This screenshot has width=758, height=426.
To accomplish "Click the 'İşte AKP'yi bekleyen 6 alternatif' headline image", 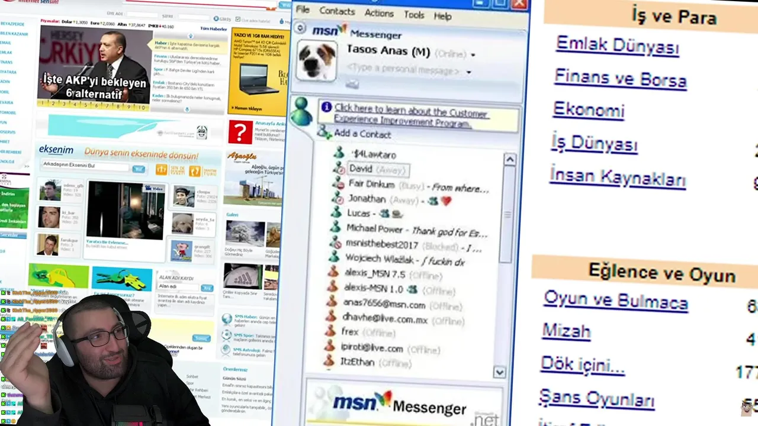I will (94, 65).
